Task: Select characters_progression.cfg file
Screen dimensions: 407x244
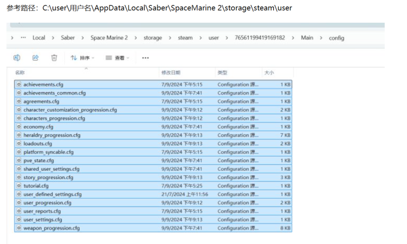Action: point(153,118)
